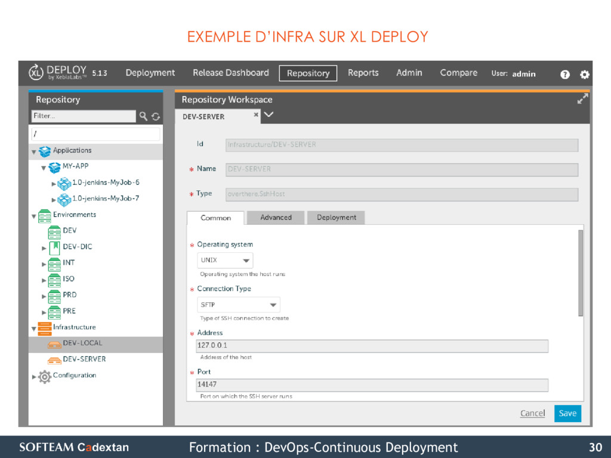611x458 pixels.
Task: Click the Infrastructure root icon
Action: tap(44, 329)
